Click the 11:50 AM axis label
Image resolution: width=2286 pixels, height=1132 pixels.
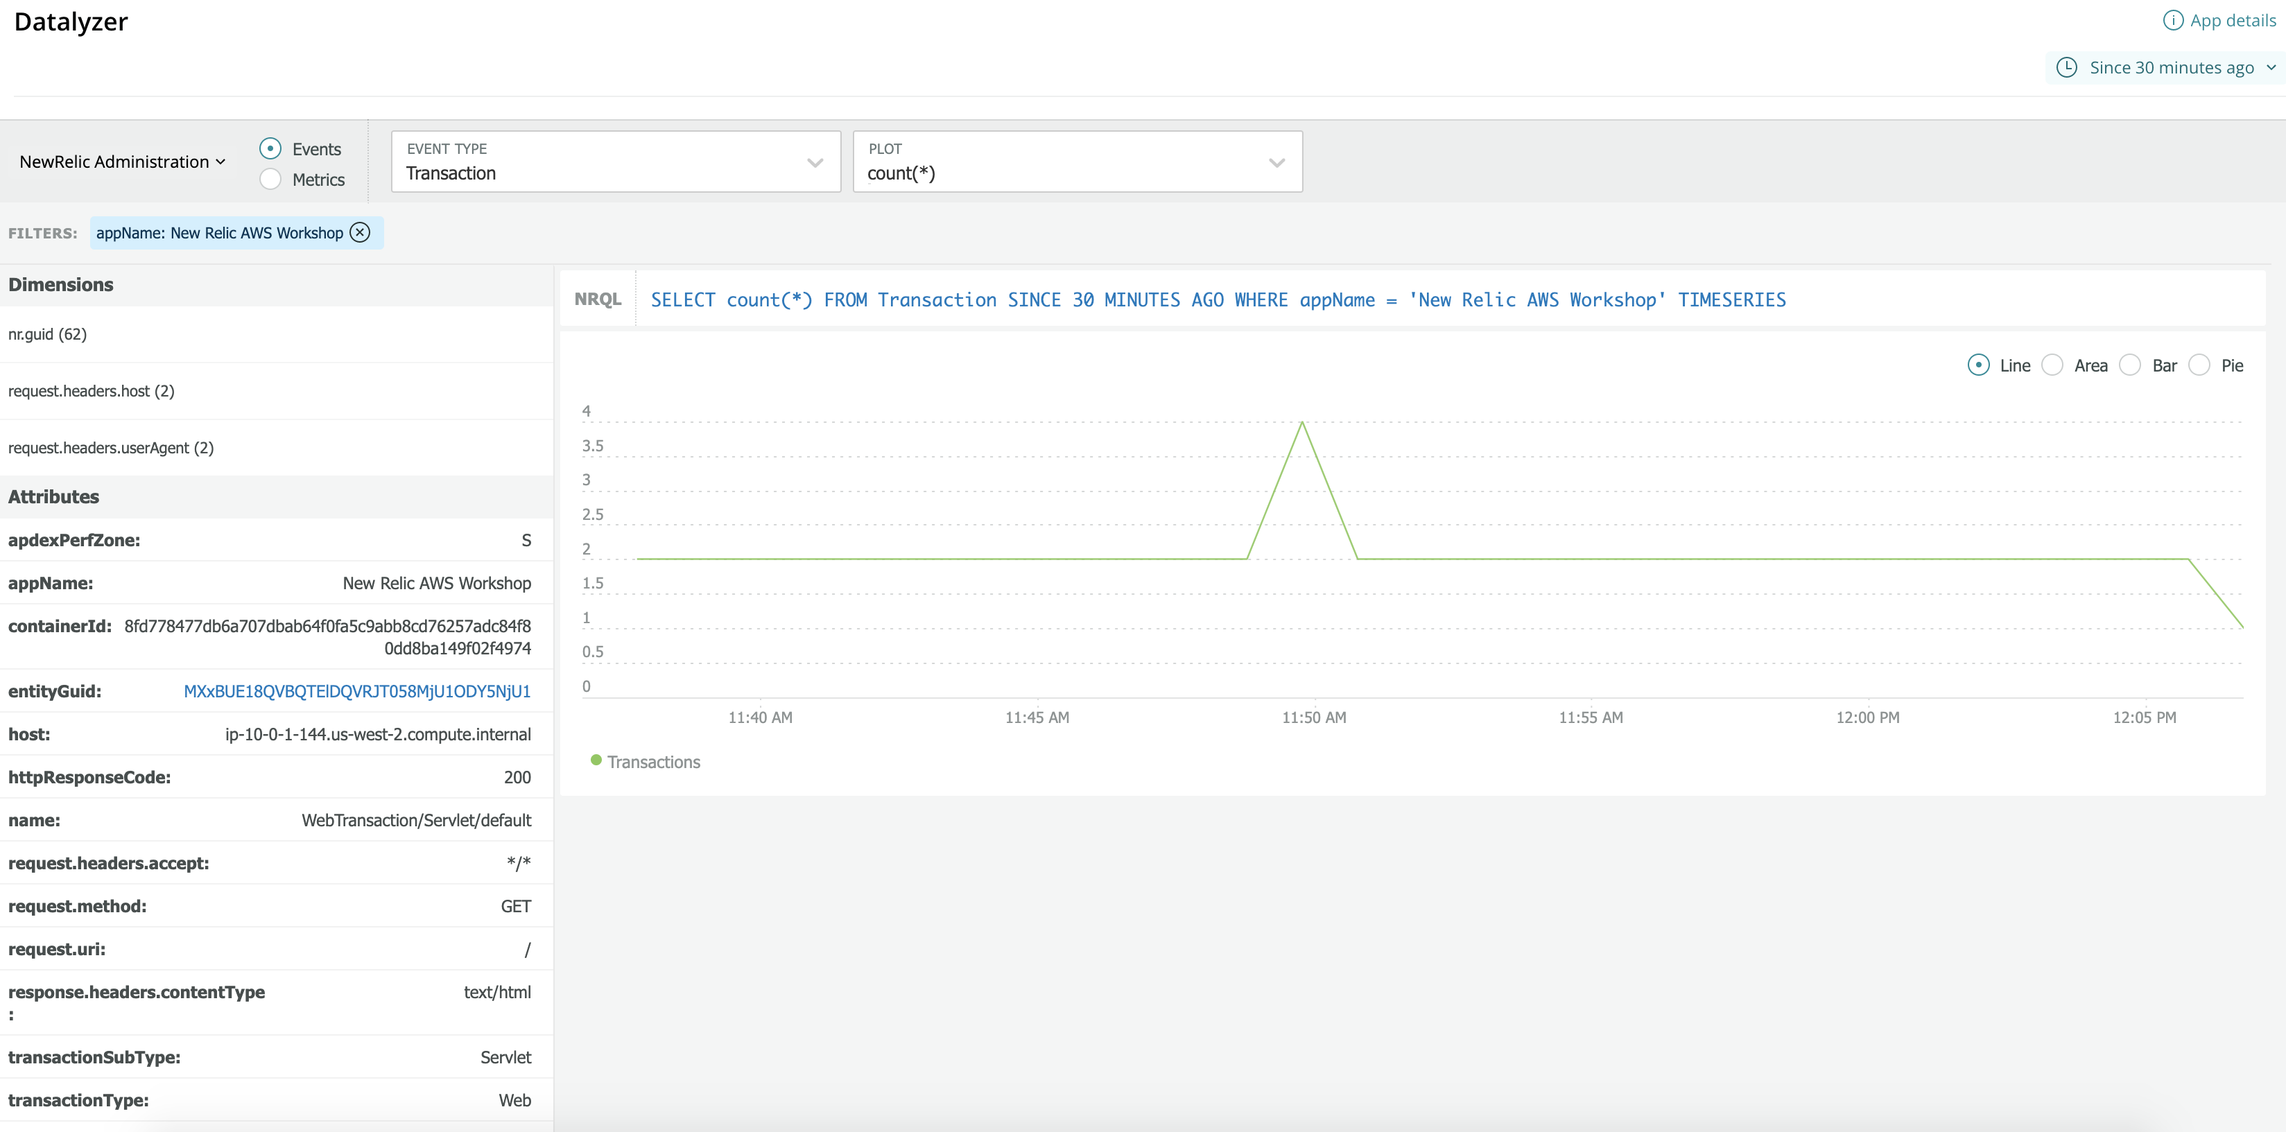(1313, 717)
